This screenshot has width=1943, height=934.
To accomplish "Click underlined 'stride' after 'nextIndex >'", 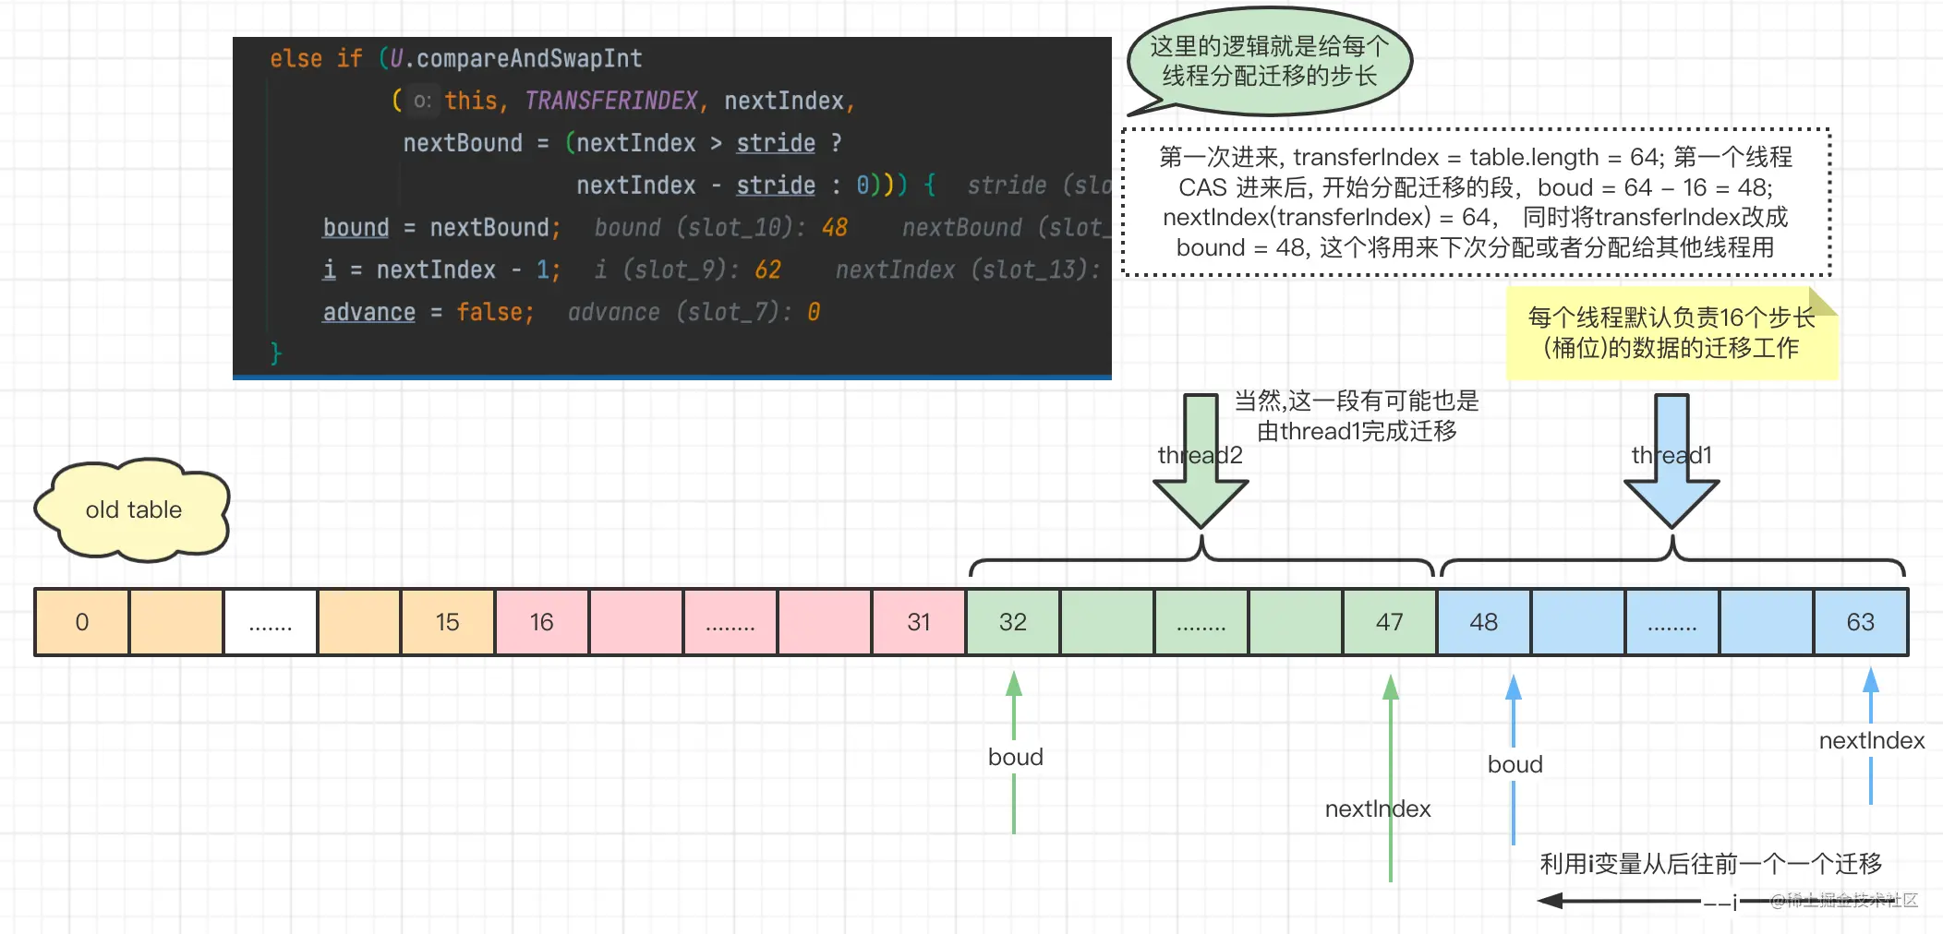I will 776,143.
